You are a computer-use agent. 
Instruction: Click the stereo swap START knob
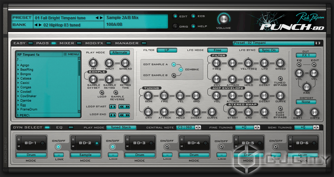tap(232, 112)
